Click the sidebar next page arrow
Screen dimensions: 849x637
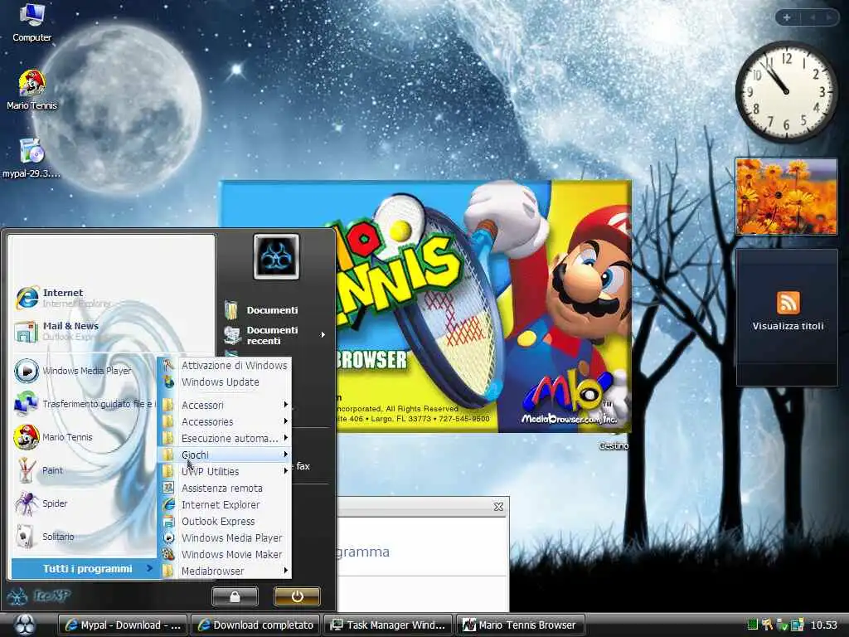[828, 17]
